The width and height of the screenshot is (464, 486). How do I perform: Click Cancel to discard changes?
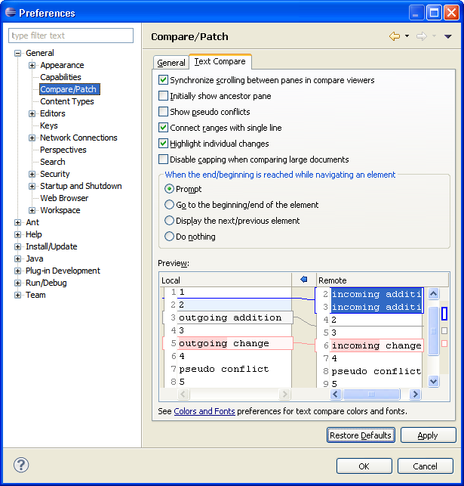click(426, 466)
